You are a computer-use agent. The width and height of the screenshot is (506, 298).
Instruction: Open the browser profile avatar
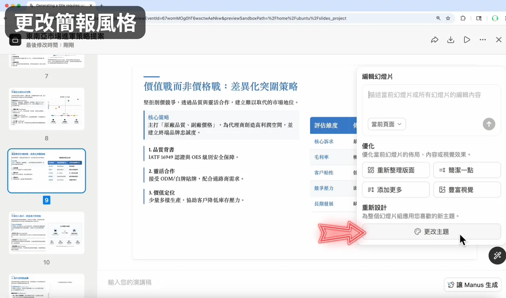point(495,18)
